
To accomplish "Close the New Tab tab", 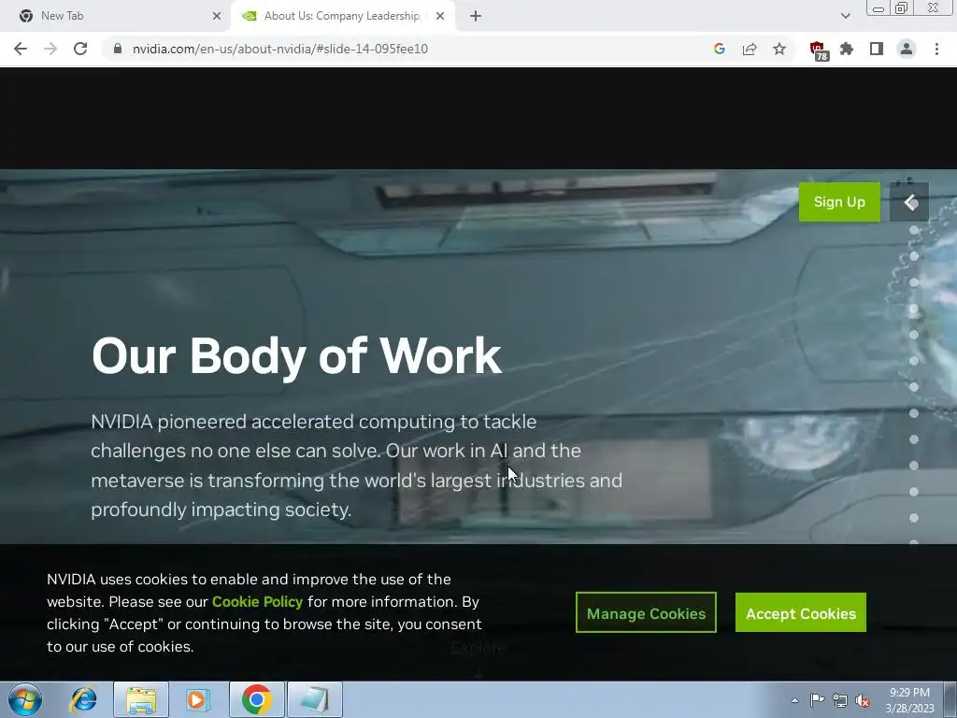I will tap(217, 16).
